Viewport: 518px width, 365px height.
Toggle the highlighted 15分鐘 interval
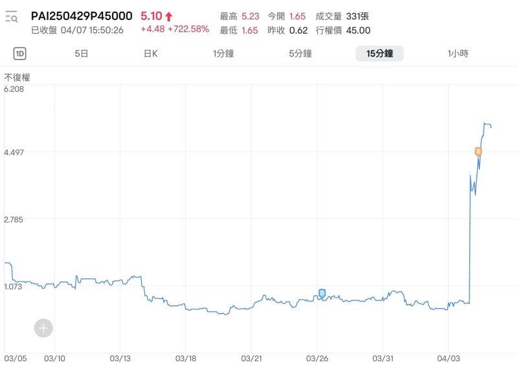tap(379, 54)
